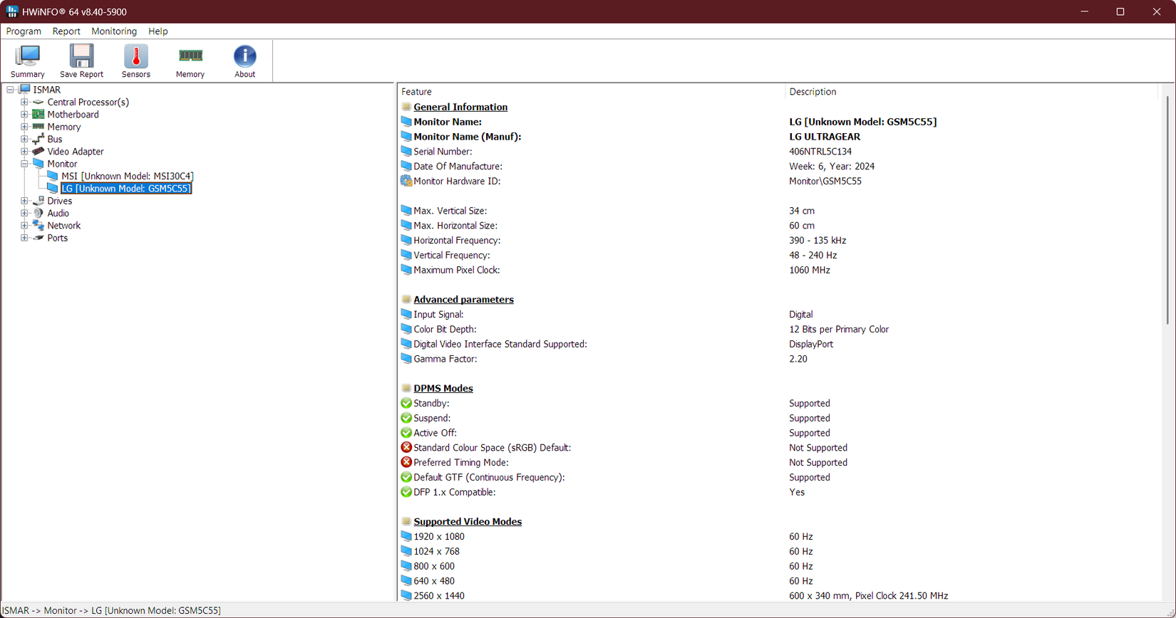Click the HWiNFO app icon in title bar
This screenshot has height=618, width=1176.
(12, 11)
